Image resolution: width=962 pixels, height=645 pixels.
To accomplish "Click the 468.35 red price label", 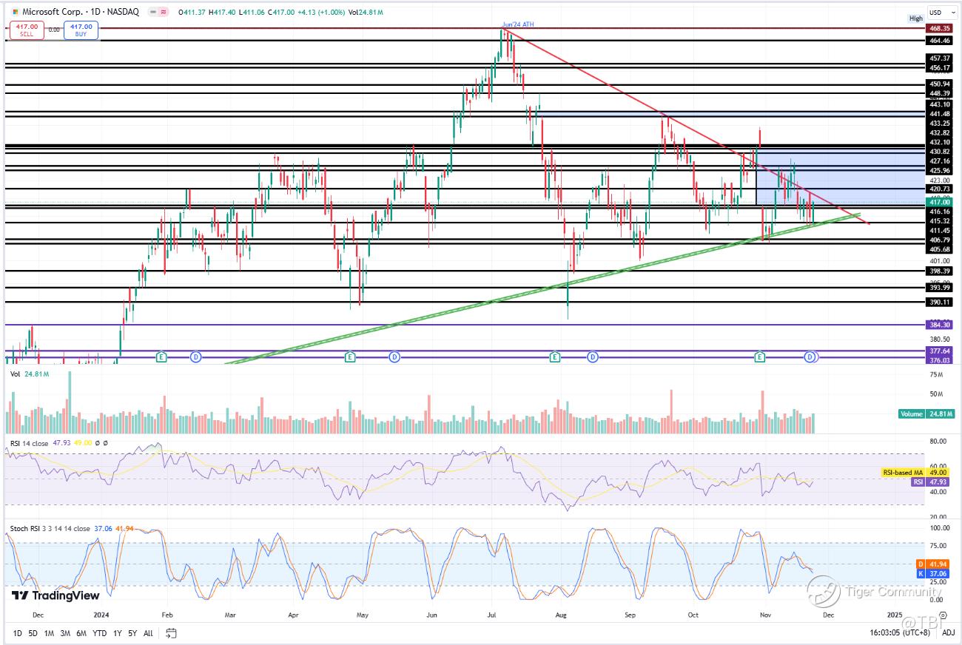I will [x=940, y=29].
